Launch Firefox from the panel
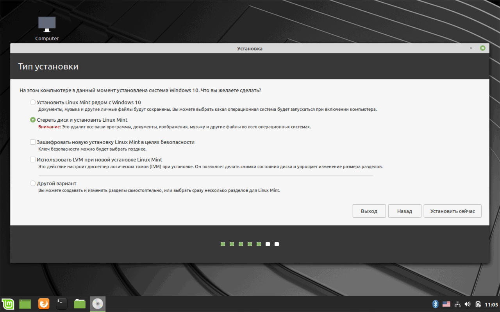The image size is (500, 312). tap(44, 304)
